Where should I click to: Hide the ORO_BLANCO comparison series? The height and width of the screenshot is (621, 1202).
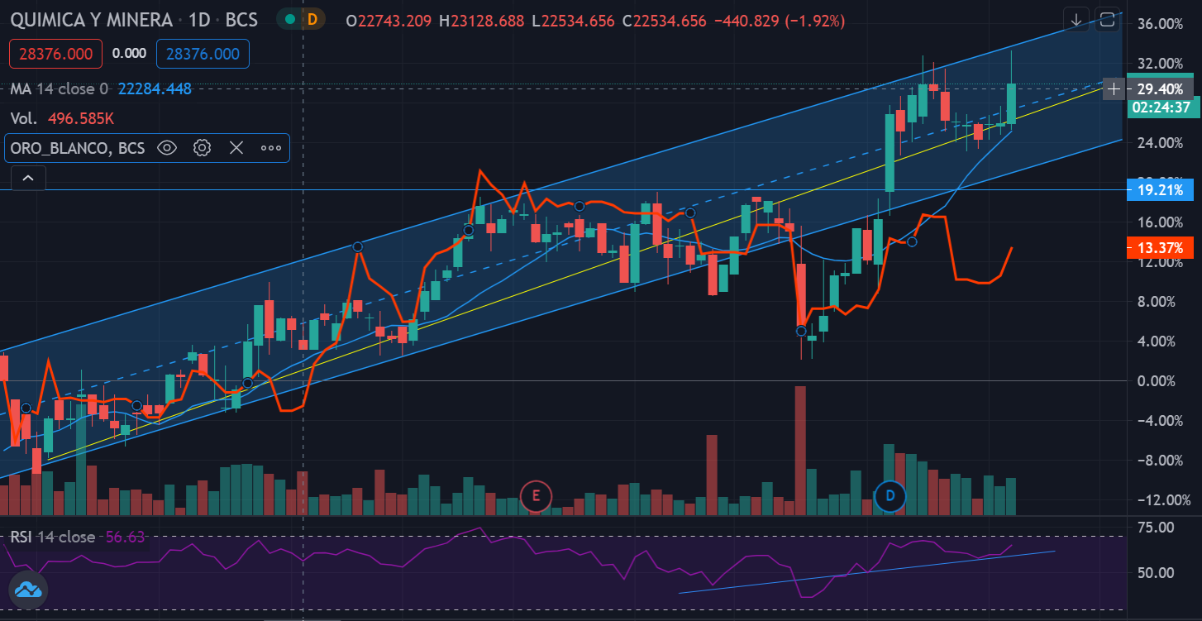pyautogui.click(x=167, y=148)
